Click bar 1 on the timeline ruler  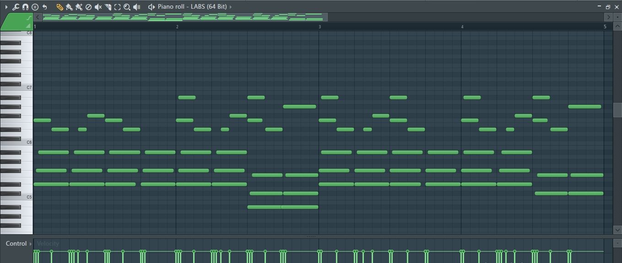click(x=35, y=26)
